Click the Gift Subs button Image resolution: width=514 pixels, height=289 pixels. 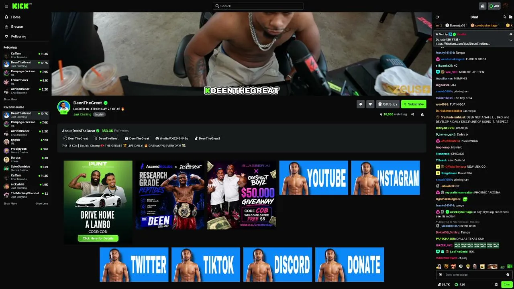tap(388, 104)
